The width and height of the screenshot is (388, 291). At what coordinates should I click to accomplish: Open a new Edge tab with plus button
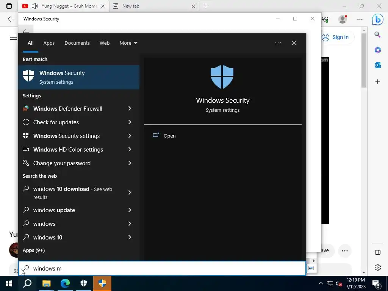point(206,6)
